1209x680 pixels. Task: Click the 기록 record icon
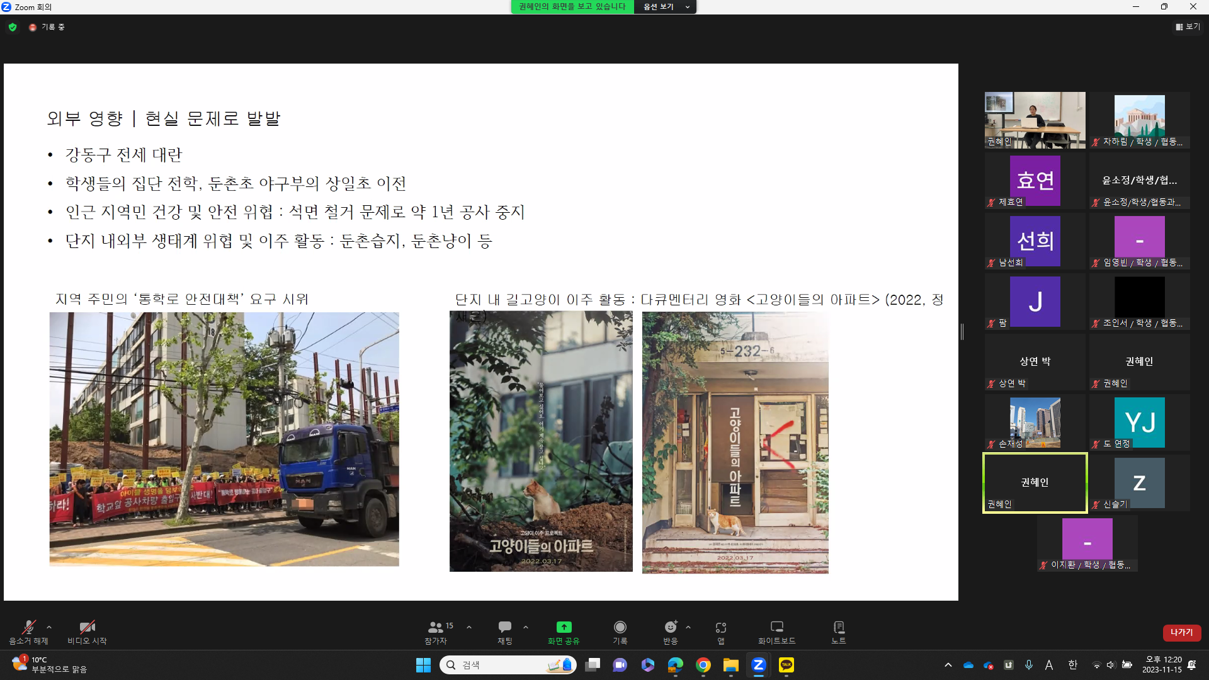(620, 627)
